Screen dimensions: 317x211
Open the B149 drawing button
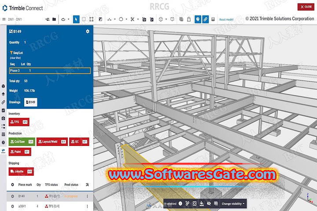[30, 102]
